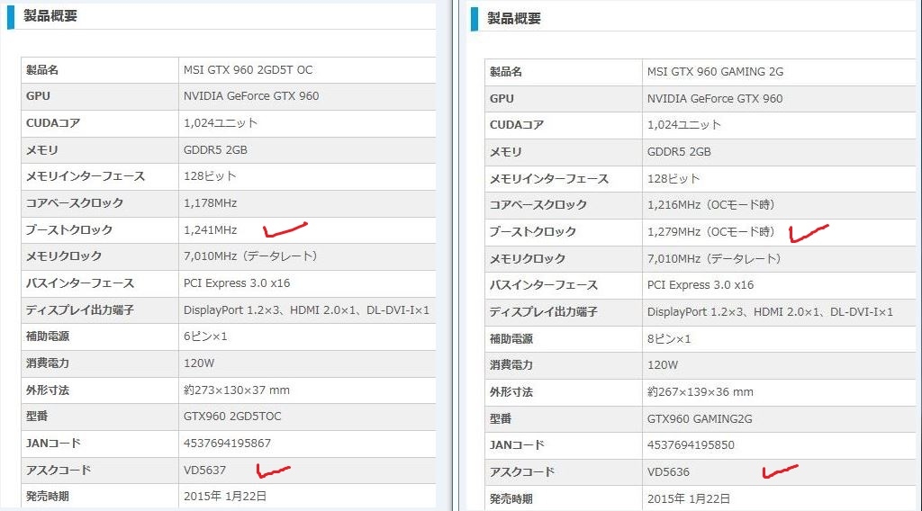The height and width of the screenshot is (511, 922).
Task: Click "7,010MHz（データレート）" in 2GD5T OC table
Action: pos(250,256)
